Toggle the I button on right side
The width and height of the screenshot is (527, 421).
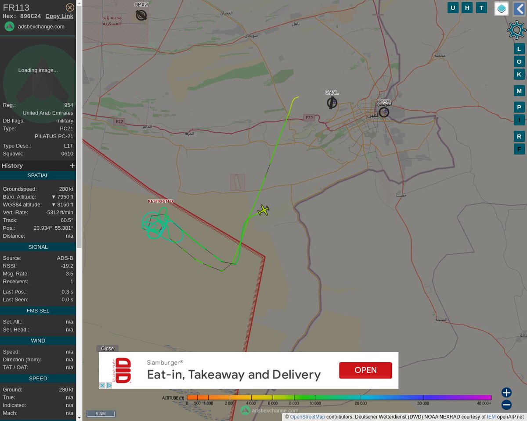pyautogui.click(x=519, y=120)
